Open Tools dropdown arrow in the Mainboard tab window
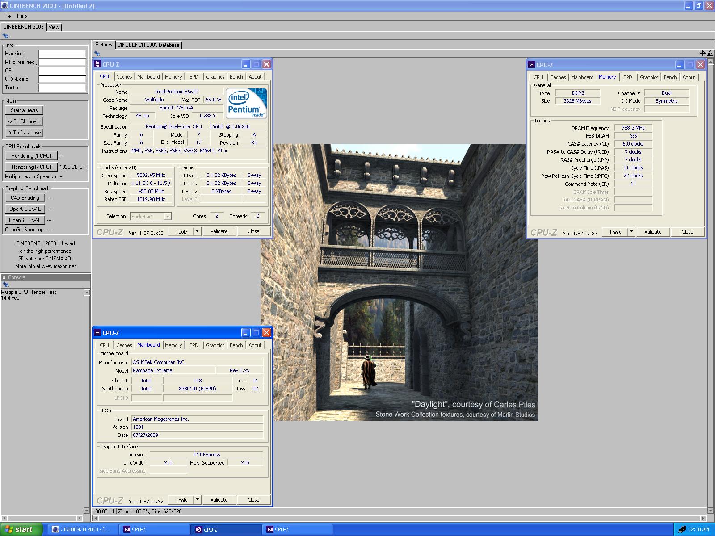This screenshot has width=715, height=536. point(197,500)
